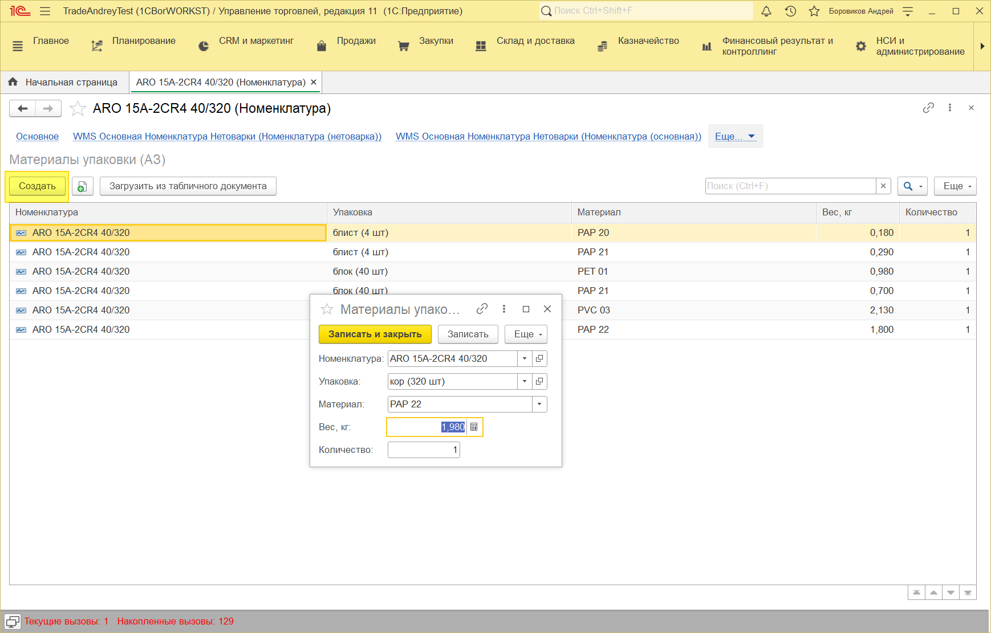Open the sections menu hamburger icon
This screenshot has width=991, height=633.
(46, 11)
